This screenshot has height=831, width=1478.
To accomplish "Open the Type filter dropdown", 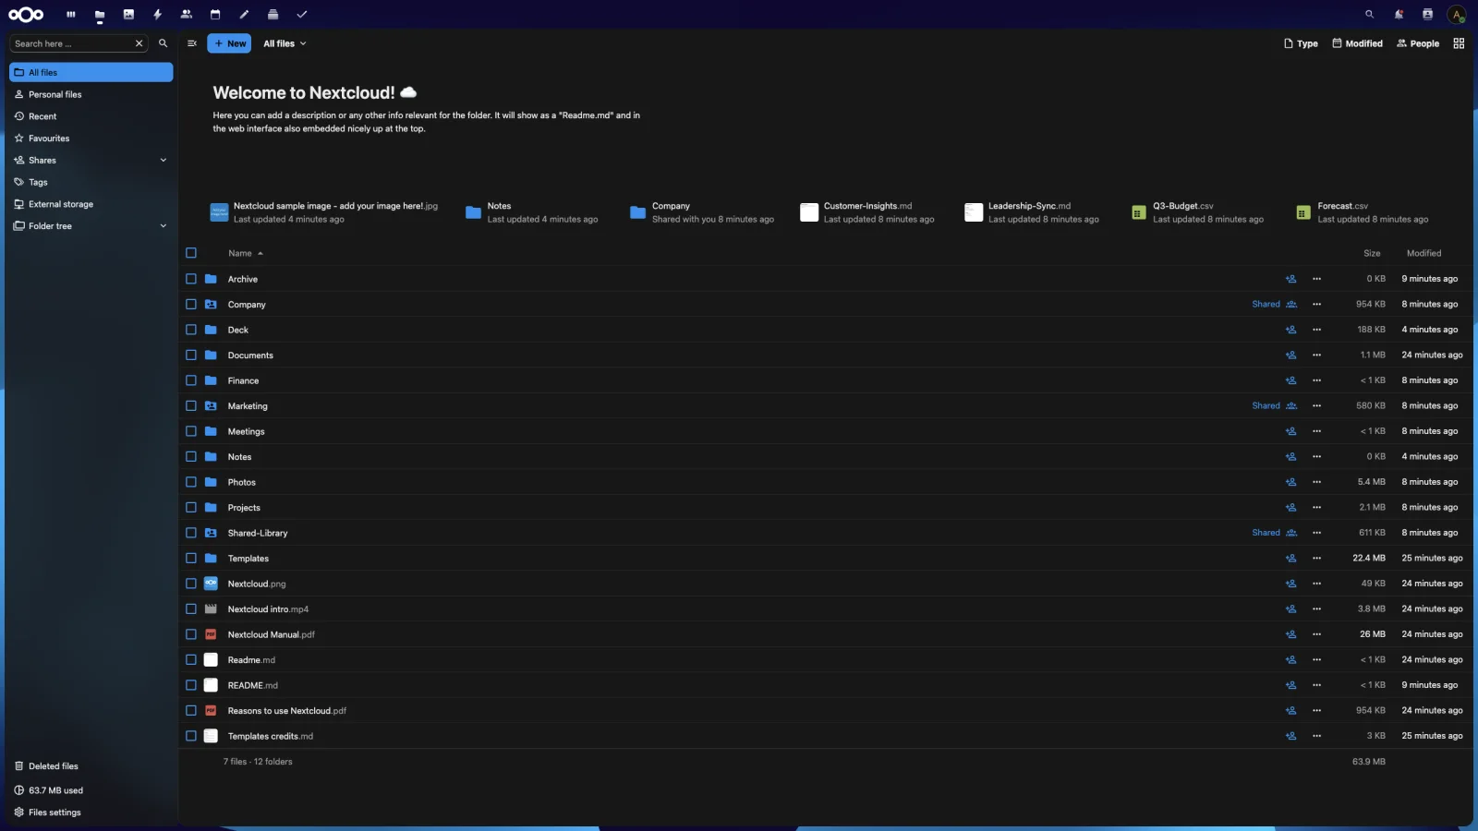I will coord(1301,43).
